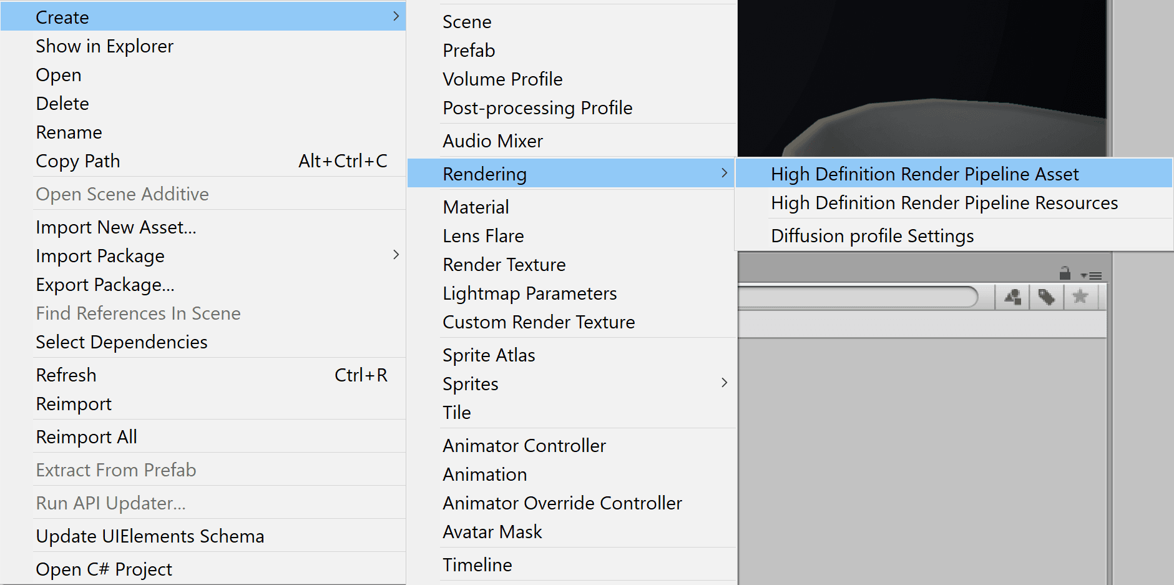Image resolution: width=1174 pixels, height=585 pixels.
Task: Select High Definition Render Pipeline Asset
Action: (x=925, y=174)
